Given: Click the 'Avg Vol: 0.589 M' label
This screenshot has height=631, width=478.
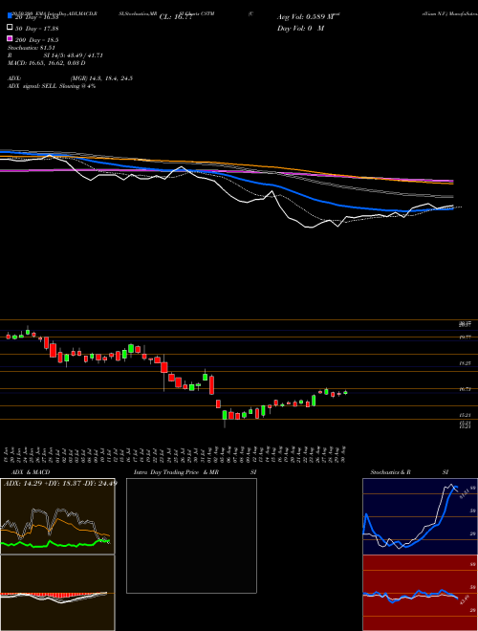Looking at the screenshot, I should click(x=306, y=17).
